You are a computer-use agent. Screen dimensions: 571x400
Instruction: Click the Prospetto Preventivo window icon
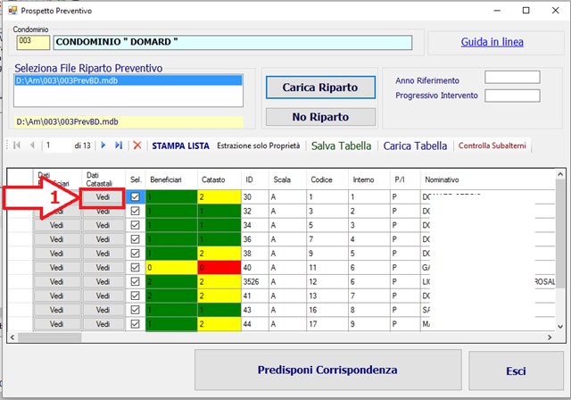12,10
